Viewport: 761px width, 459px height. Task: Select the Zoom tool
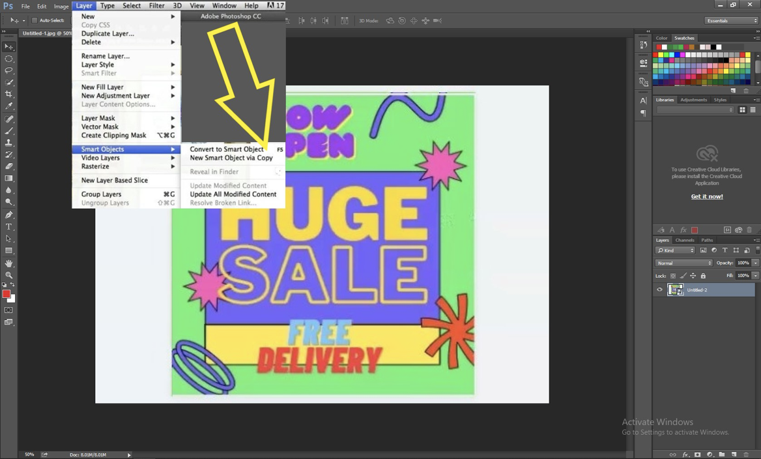[8, 275]
